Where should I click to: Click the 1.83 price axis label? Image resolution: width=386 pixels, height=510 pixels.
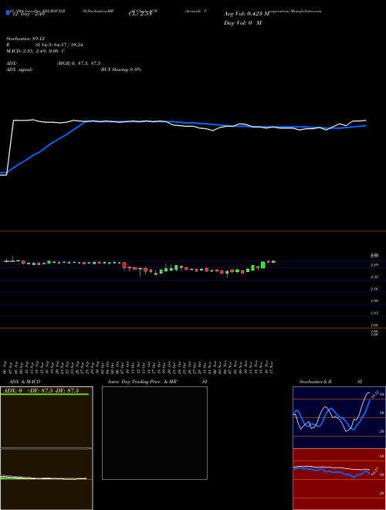[x=374, y=313]
